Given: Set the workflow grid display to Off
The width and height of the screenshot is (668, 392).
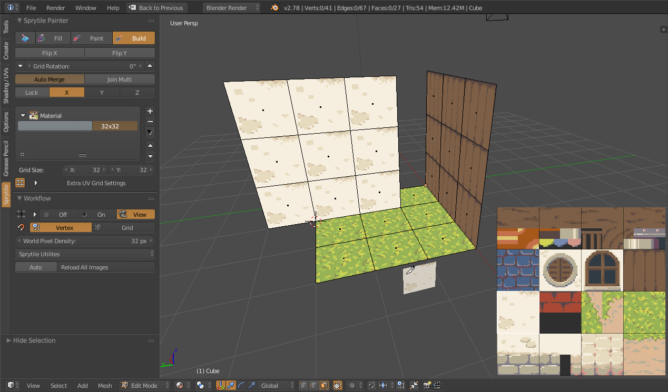Looking at the screenshot, I should [59, 215].
